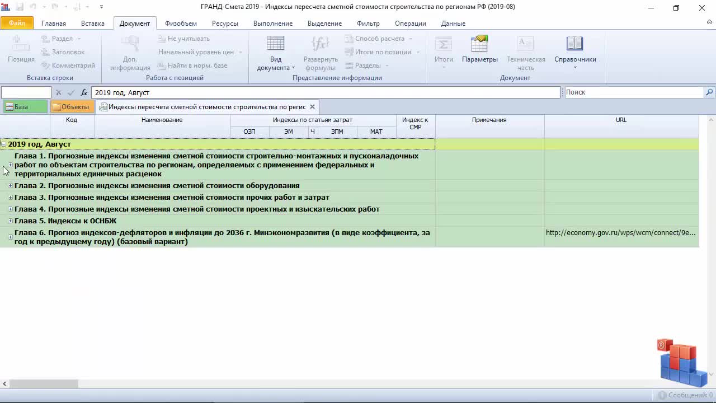Switch to the Фильтр ribbon tab
Image resolution: width=716 pixels, height=403 pixels.
pyautogui.click(x=368, y=24)
